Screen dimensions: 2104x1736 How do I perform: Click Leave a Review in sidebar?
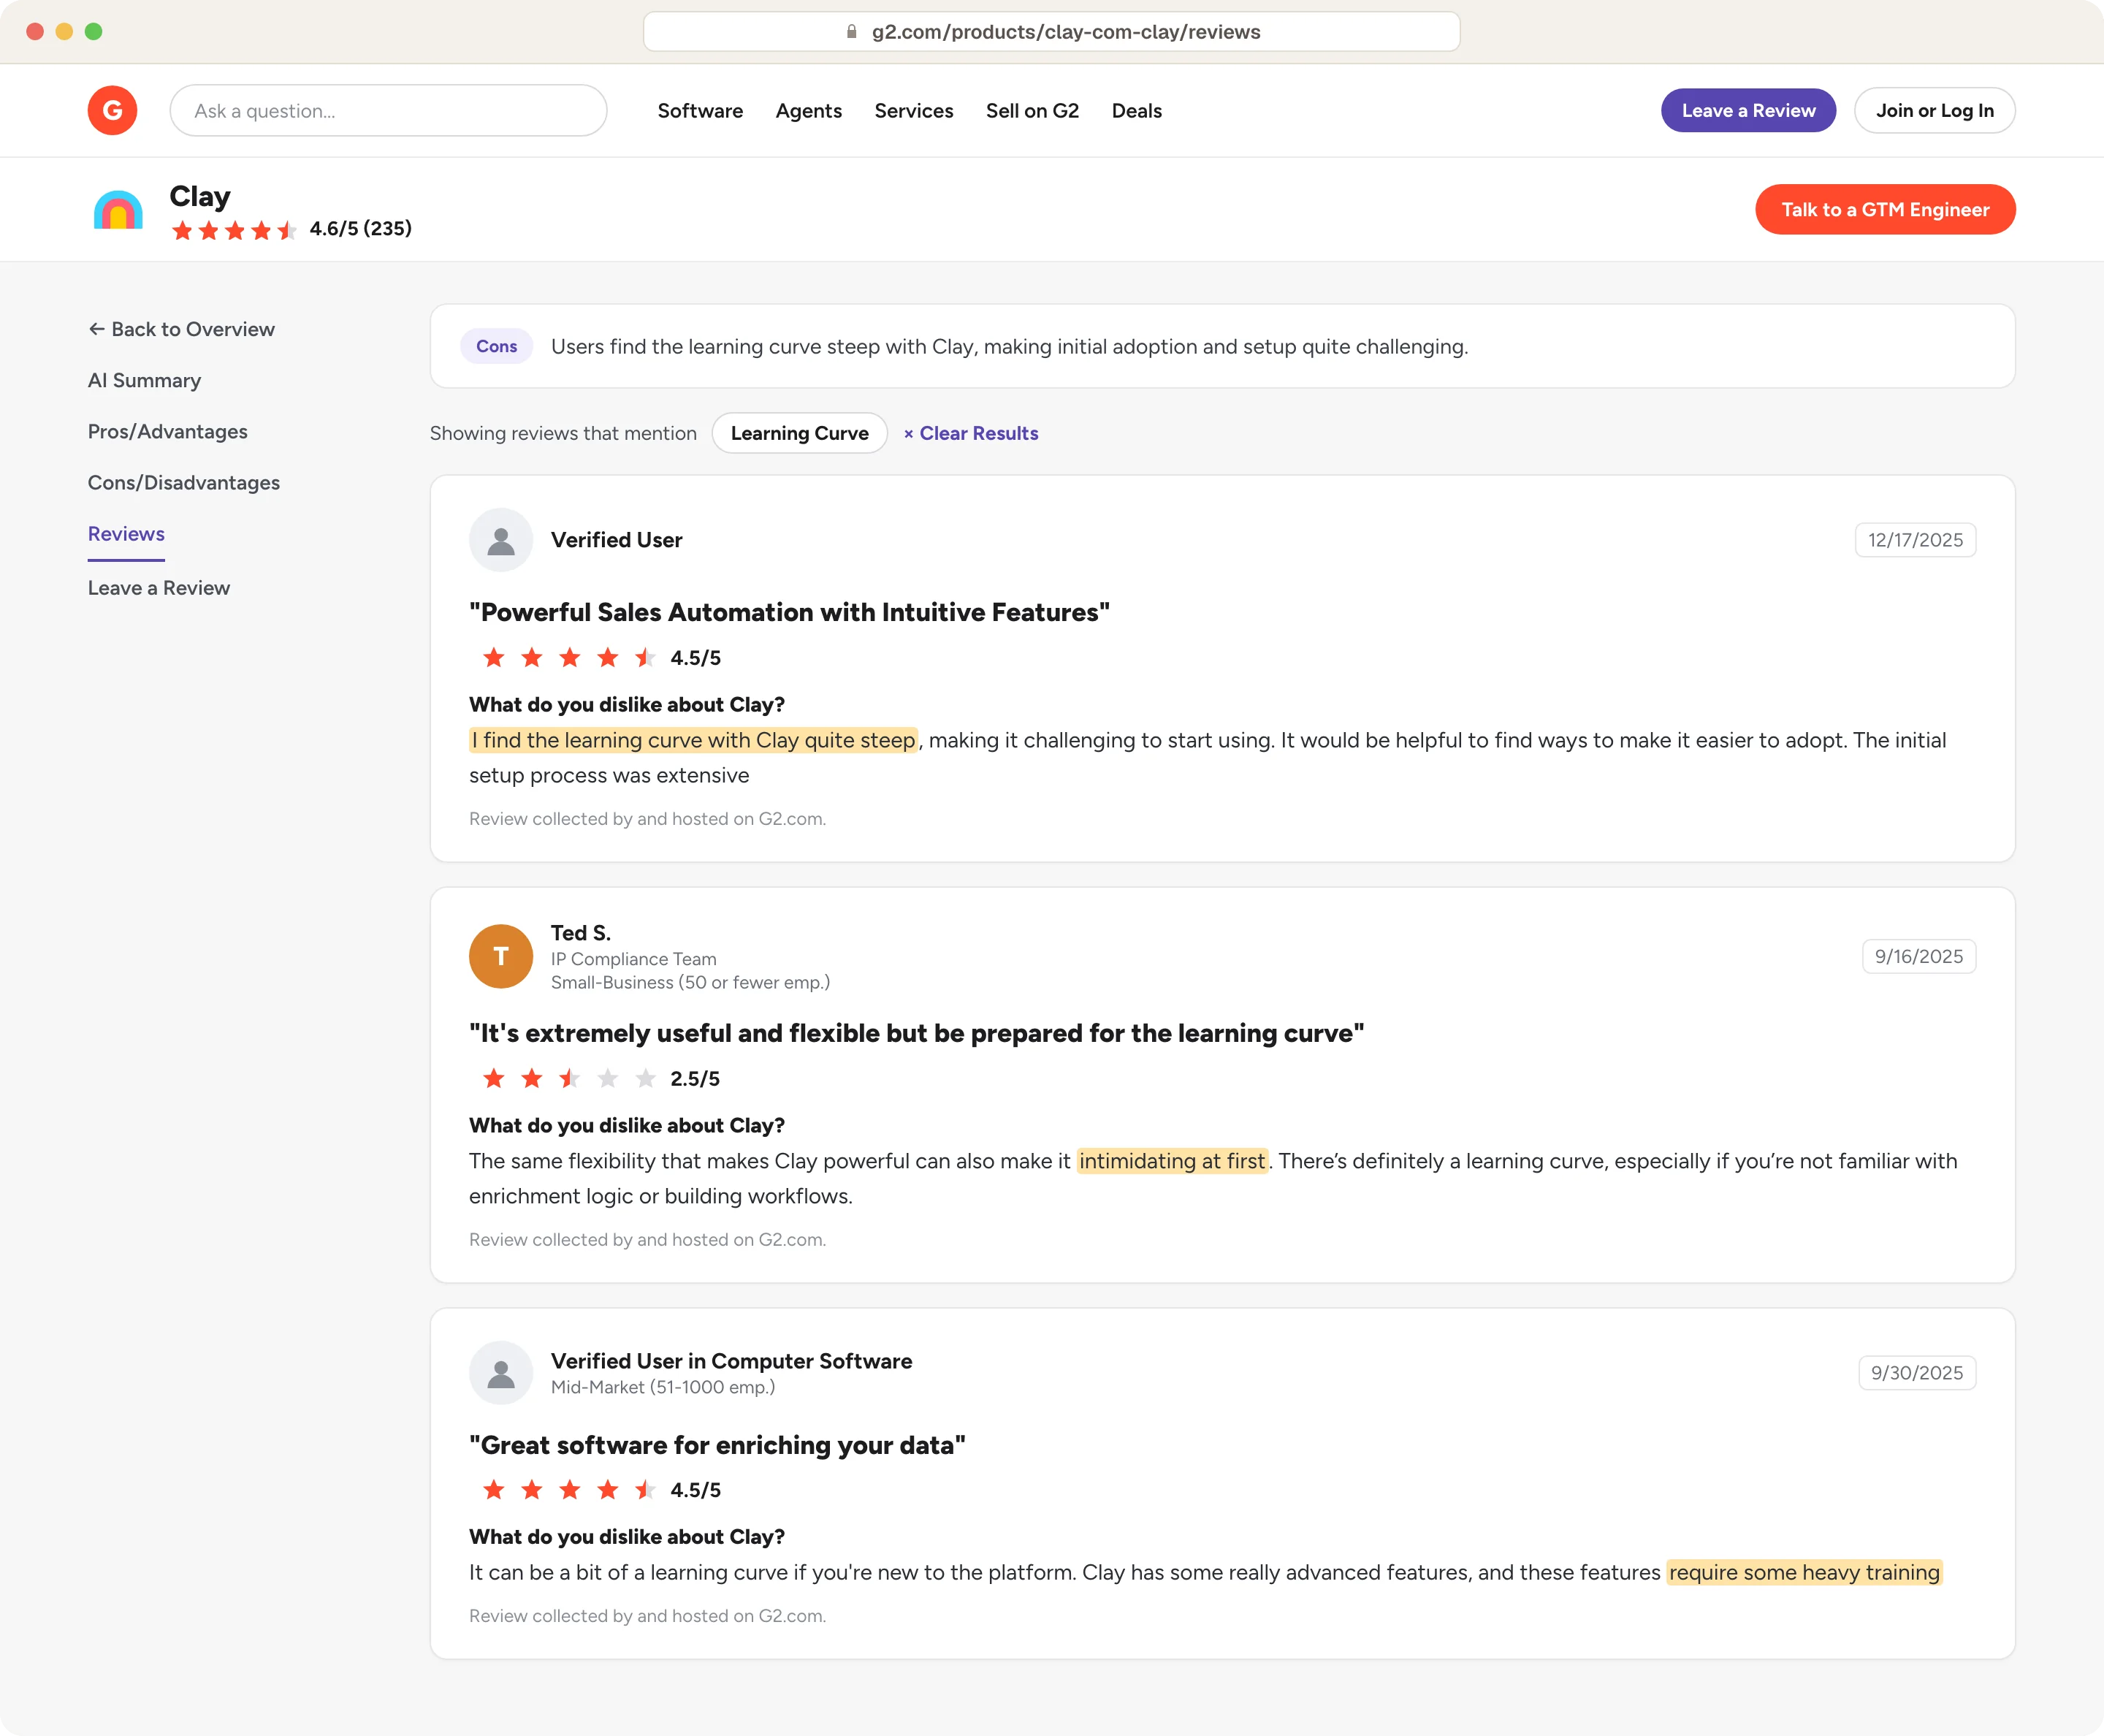click(x=159, y=587)
